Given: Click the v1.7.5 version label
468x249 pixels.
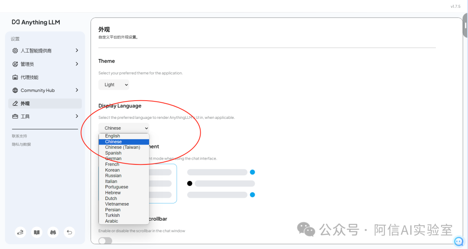Looking at the screenshot, I should [x=455, y=6].
